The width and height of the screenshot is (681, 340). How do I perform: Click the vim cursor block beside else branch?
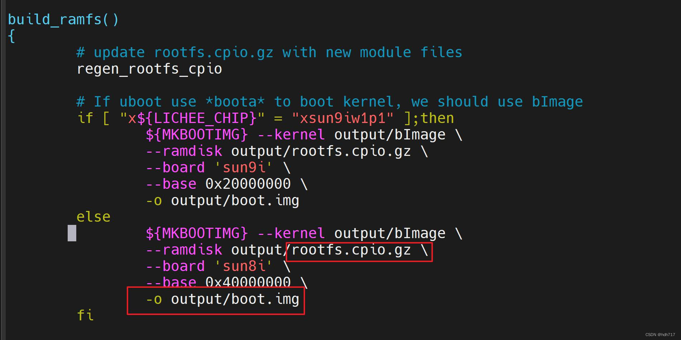pyautogui.click(x=72, y=233)
